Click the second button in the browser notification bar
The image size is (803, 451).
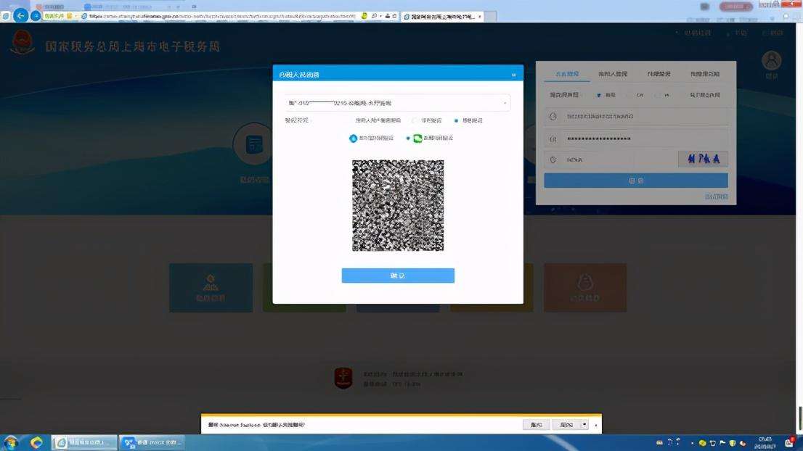pyautogui.click(x=566, y=425)
